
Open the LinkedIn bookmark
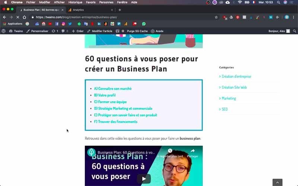tap(99, 24)
